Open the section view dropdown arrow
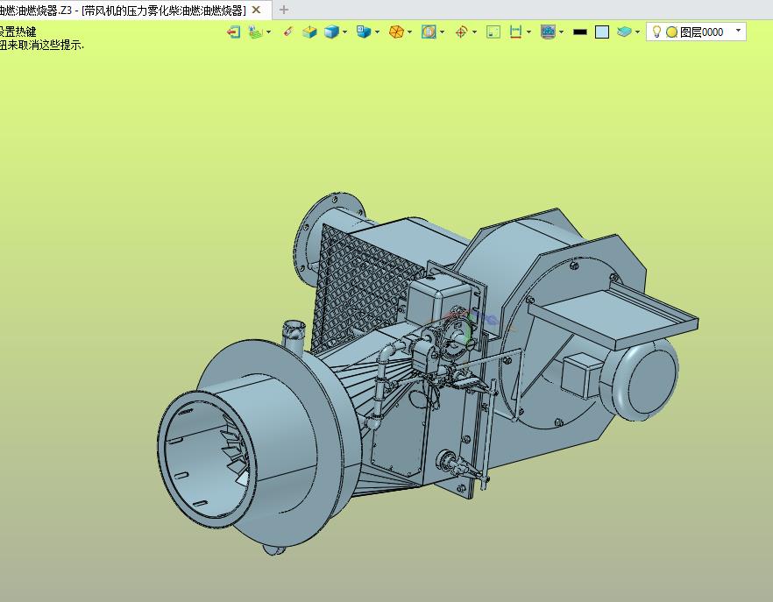Image resolution: width=773 pixels, height=602 pixels. coord(443,32)
